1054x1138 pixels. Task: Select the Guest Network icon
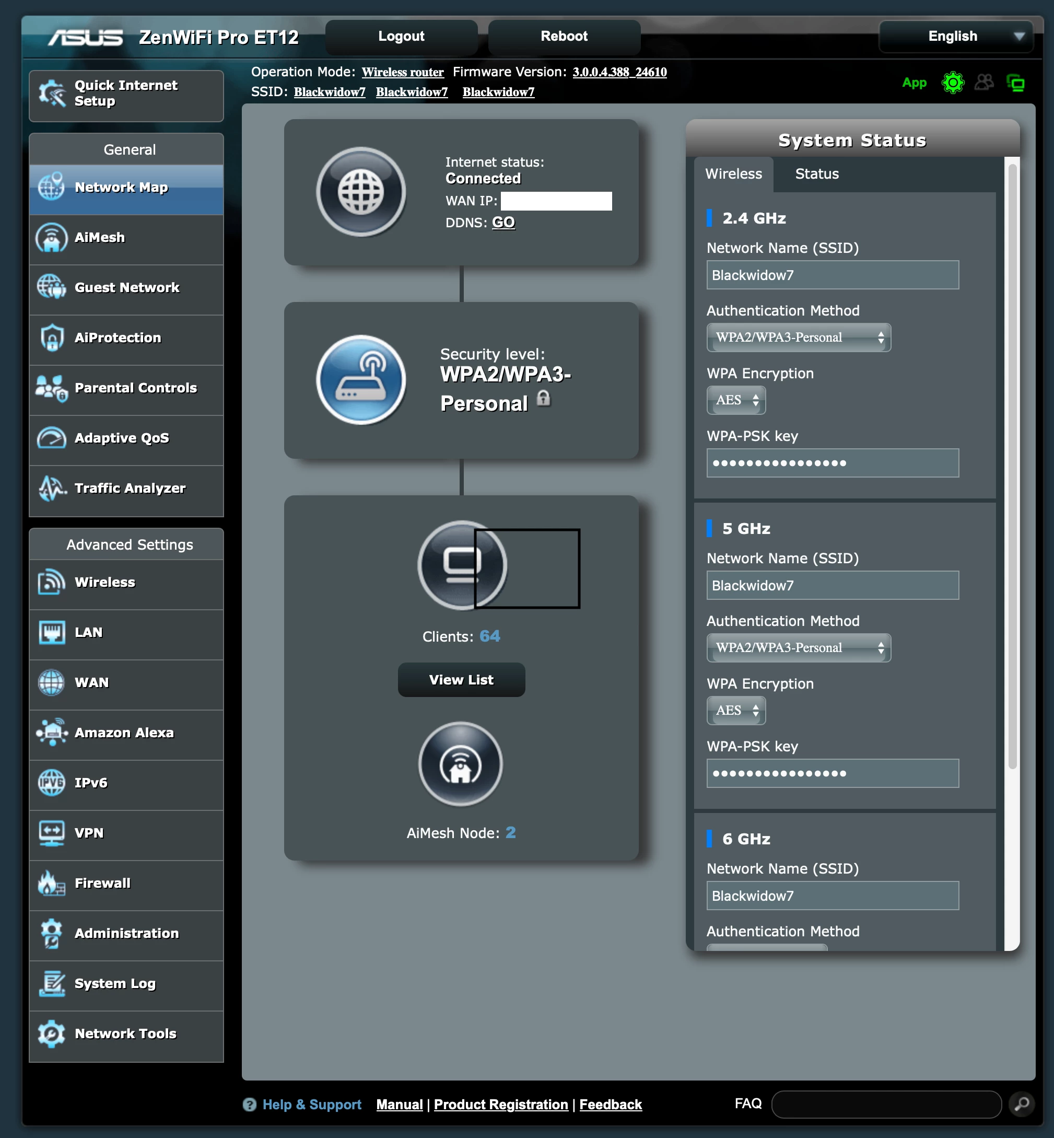51,287
